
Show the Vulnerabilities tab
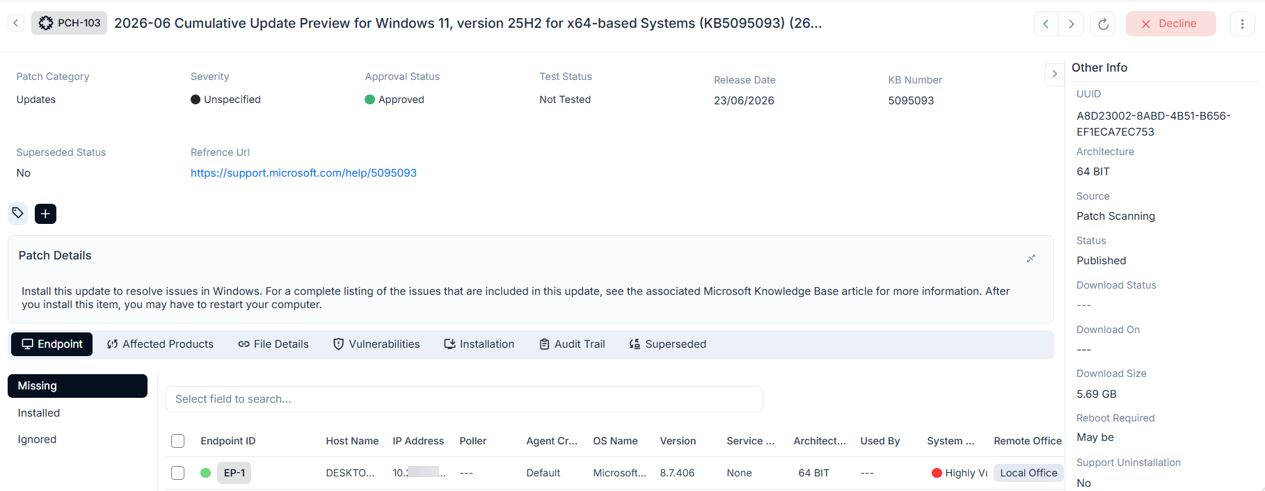point(376,344)
